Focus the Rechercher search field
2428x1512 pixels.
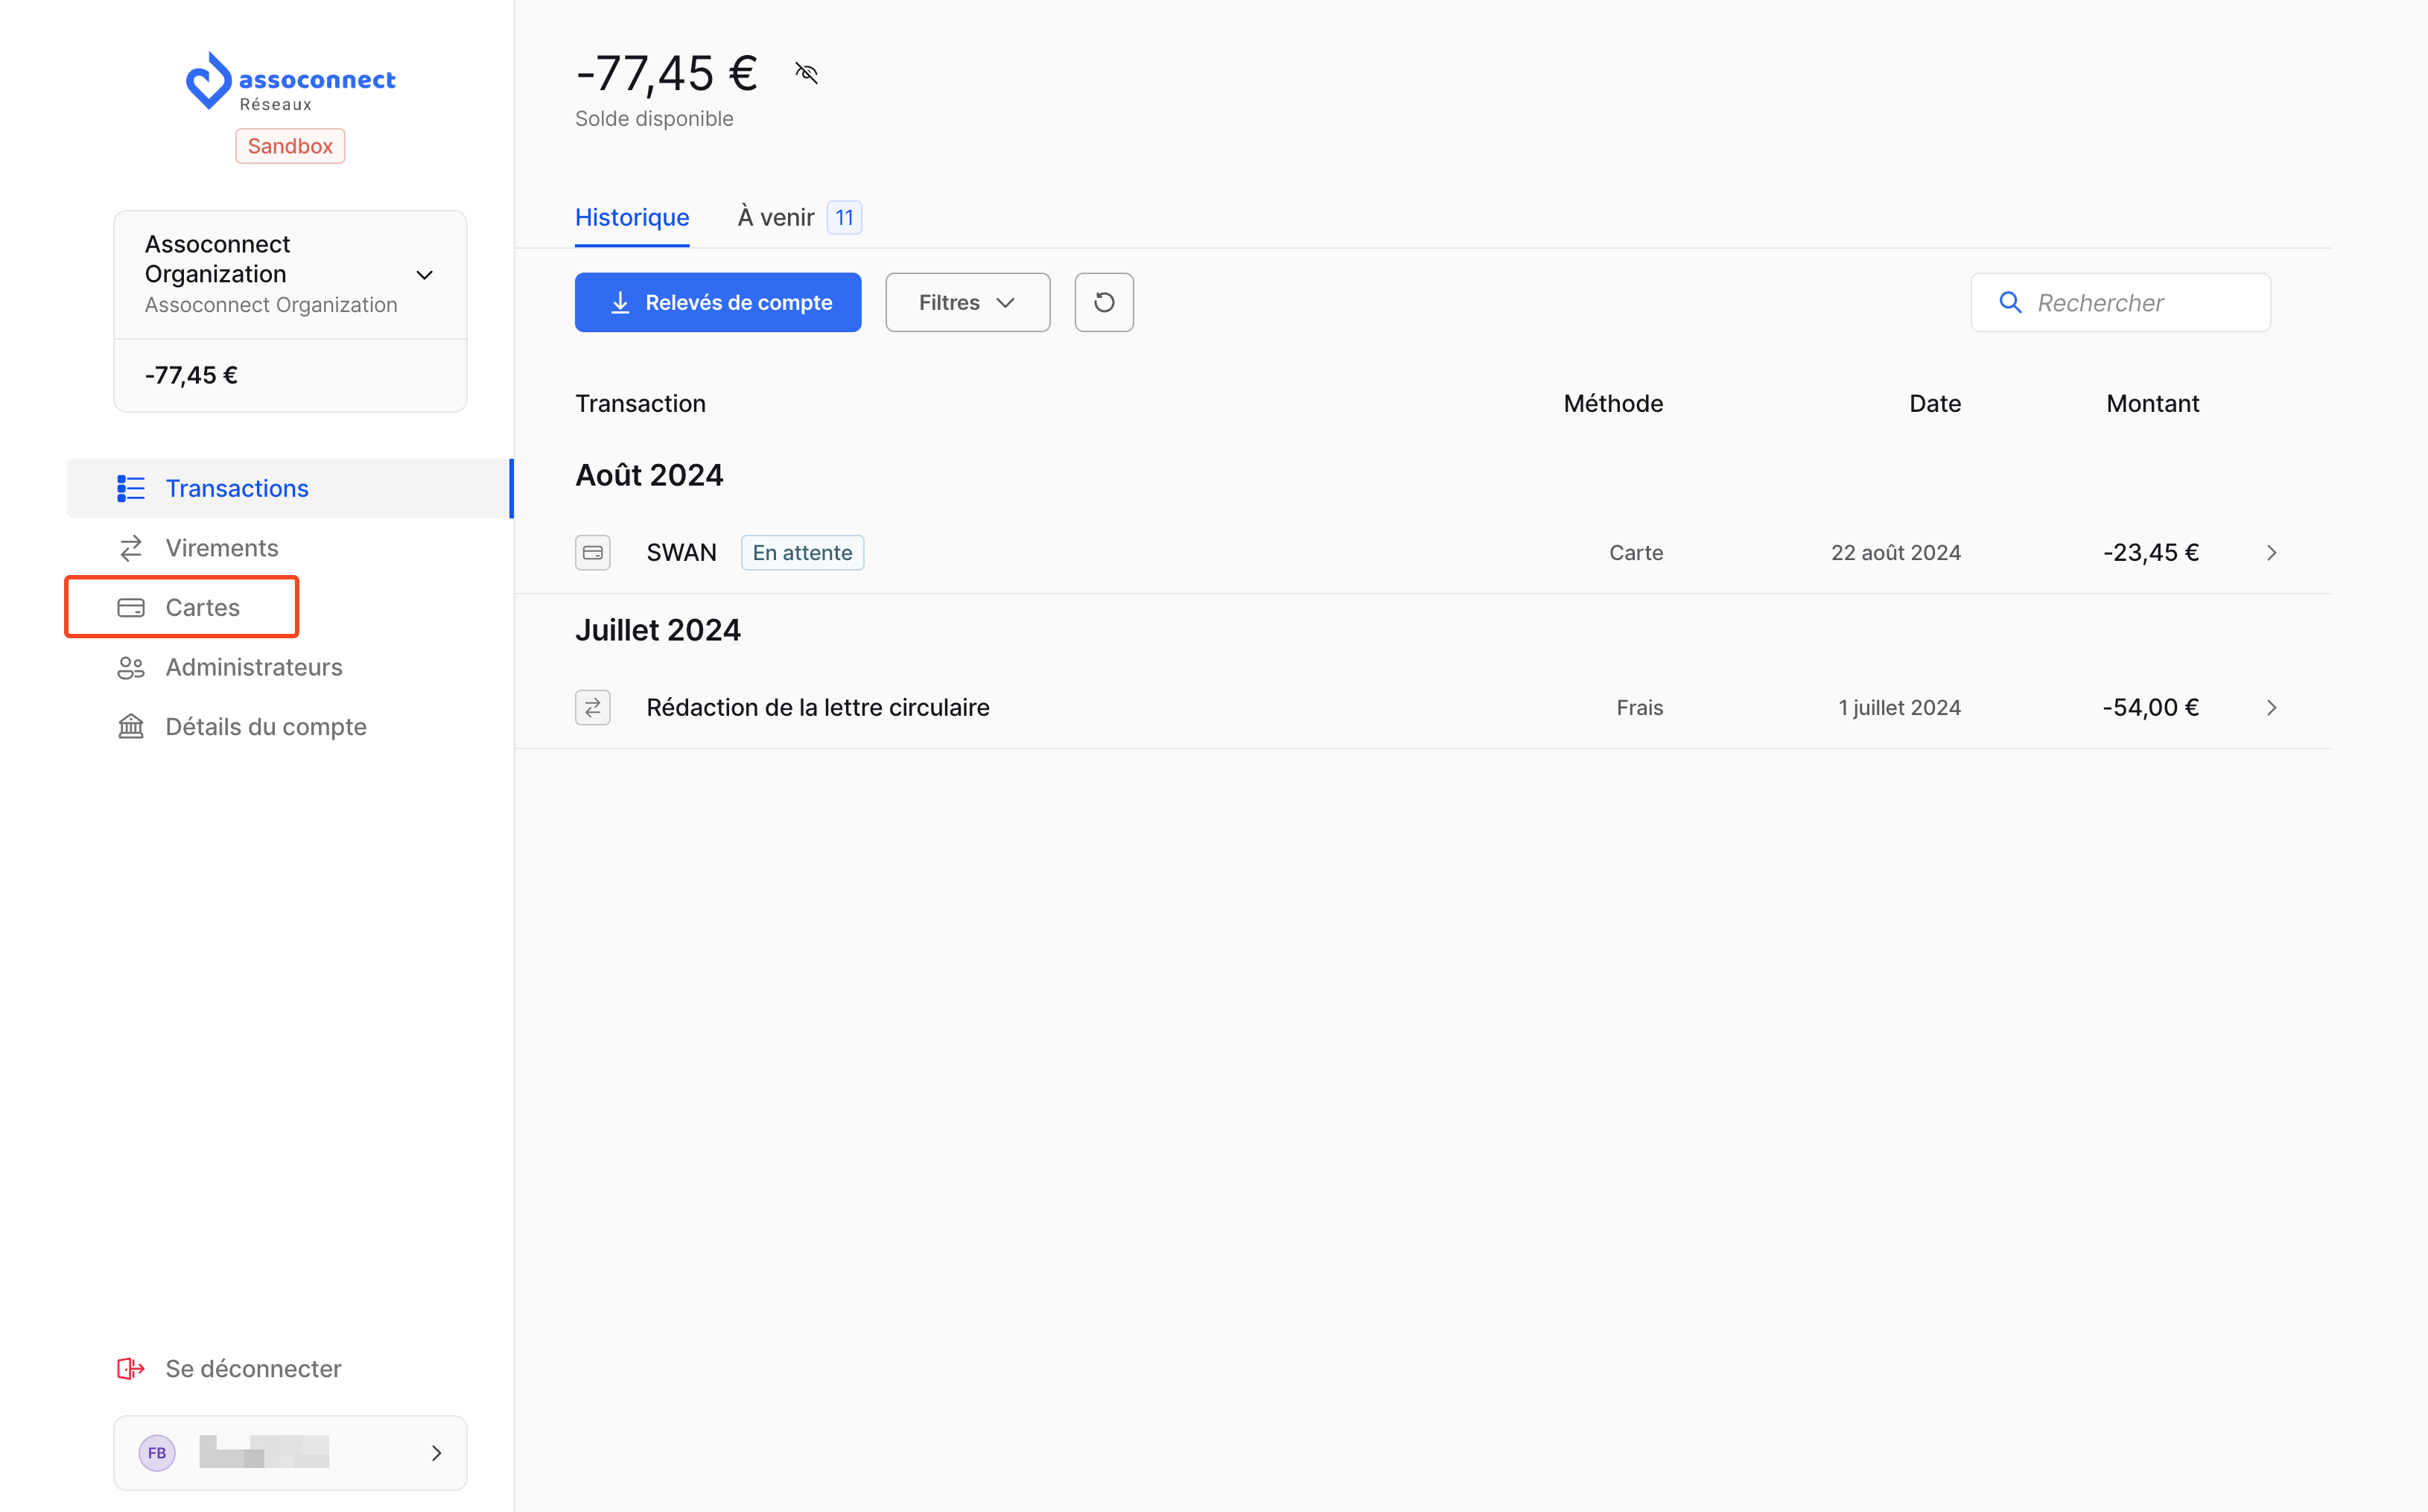2121,302
